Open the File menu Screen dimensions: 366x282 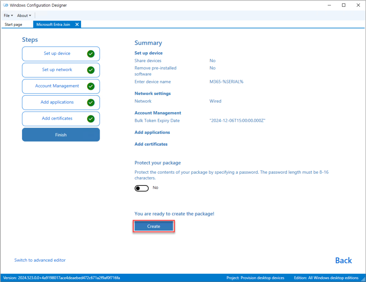coord(8,16)
